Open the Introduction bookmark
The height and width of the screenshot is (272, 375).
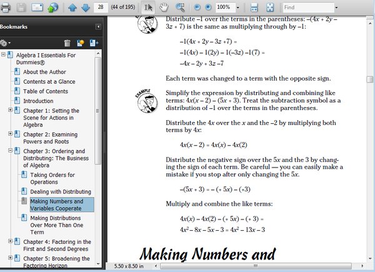click(x=38, y=101)
